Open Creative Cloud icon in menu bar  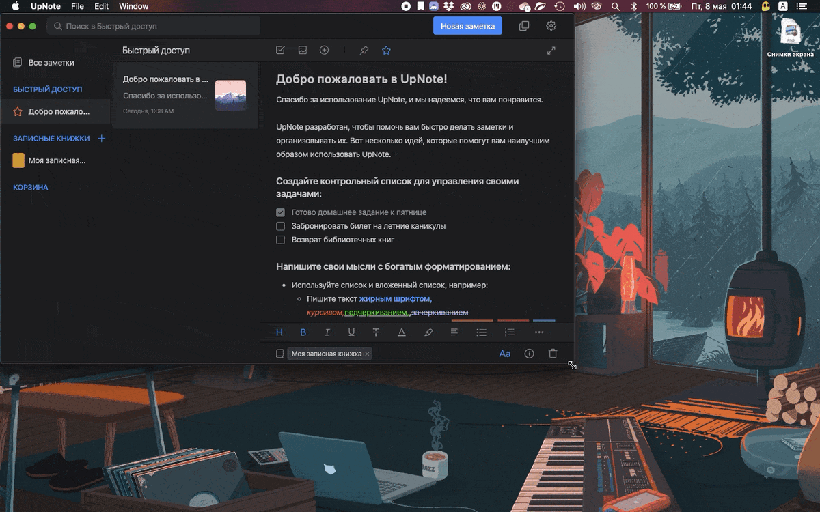(x=466, y=6)
